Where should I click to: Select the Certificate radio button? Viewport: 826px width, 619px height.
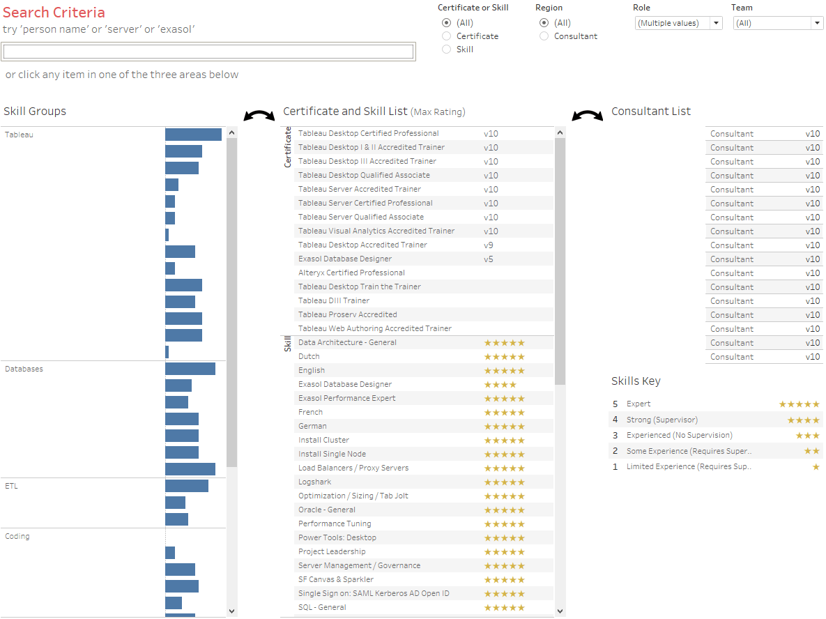point(445,36)
